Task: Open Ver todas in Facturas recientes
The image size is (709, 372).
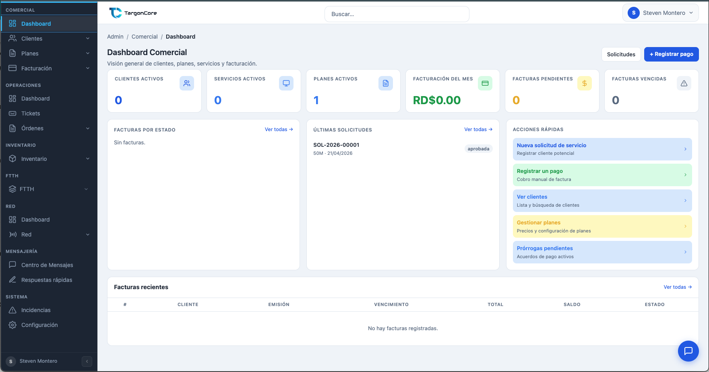Action: [678, 287]
